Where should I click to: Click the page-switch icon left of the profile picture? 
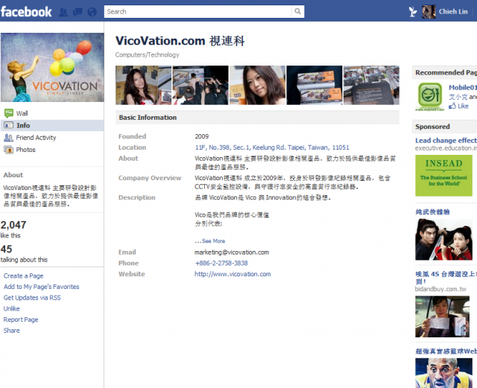coord(412,12)
